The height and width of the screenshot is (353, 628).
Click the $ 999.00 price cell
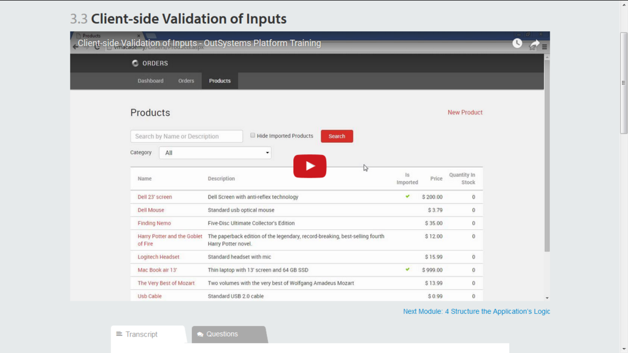(x=432, y=270)
